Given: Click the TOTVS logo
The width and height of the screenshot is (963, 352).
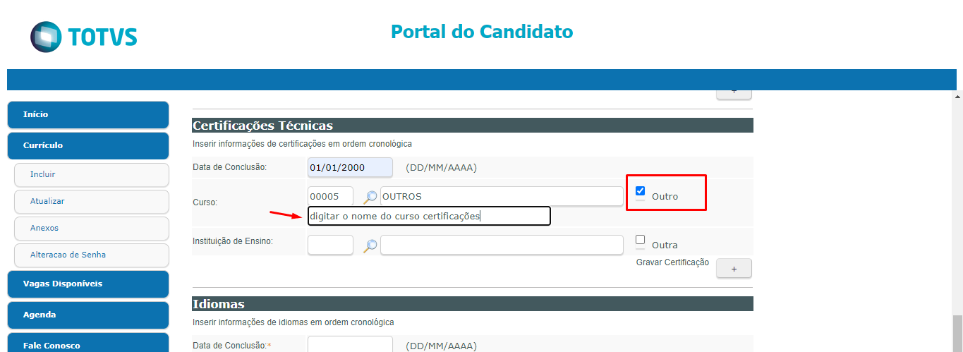Looking at the screenshot, I should click(84, 37).
